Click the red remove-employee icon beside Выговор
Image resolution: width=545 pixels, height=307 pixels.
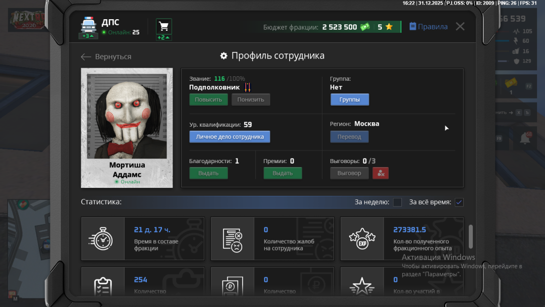coord(380,173)
